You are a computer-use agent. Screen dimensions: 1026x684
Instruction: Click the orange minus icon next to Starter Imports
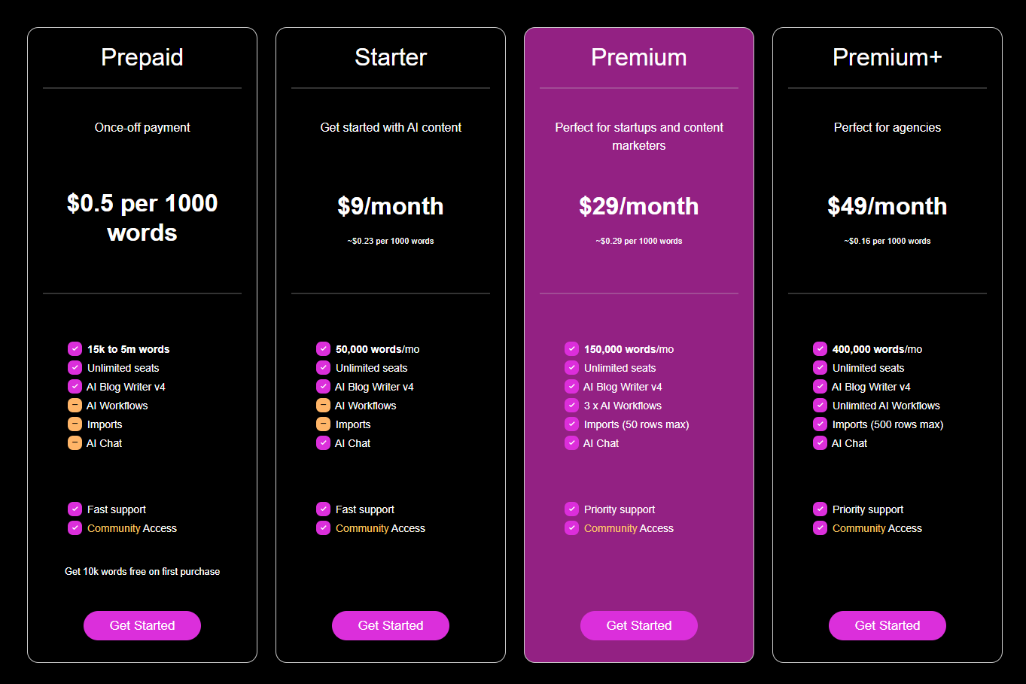(x=323, y=424)
